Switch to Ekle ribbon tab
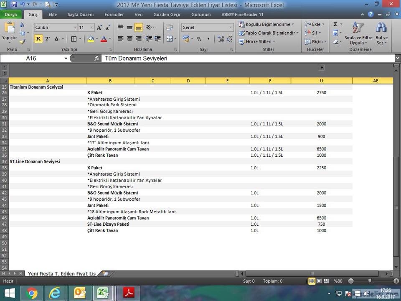This screenshot has height=301, width=401. pos(53,15)
